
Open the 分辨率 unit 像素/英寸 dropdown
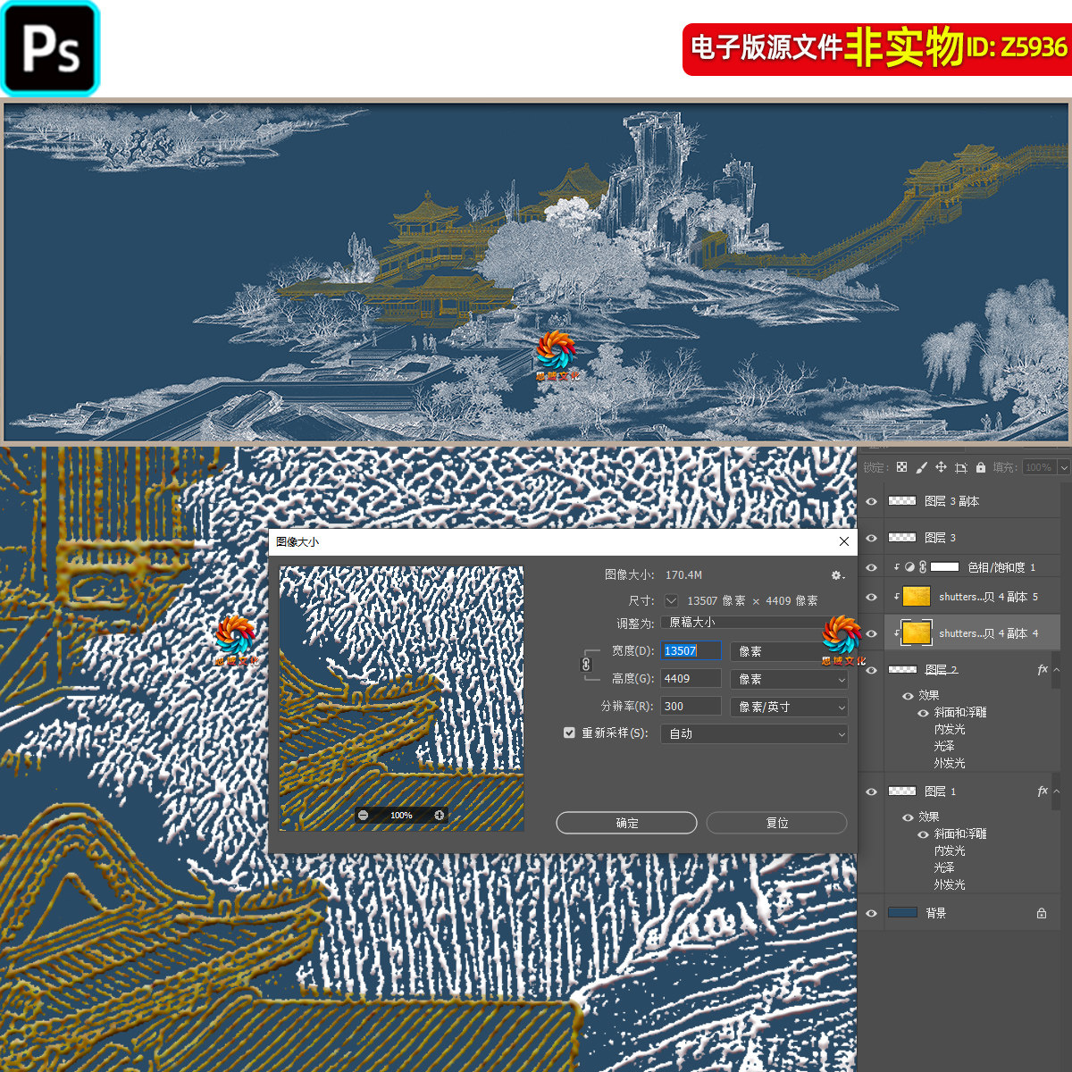click(789, 707)
